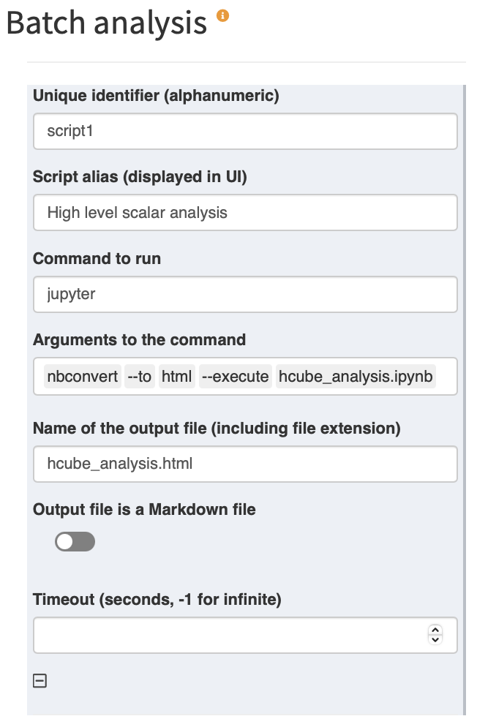The width and height of the screenshot is (477, 727).
Task: Click the minus icon to remove this script entry
Action: (x=40, y=680)
